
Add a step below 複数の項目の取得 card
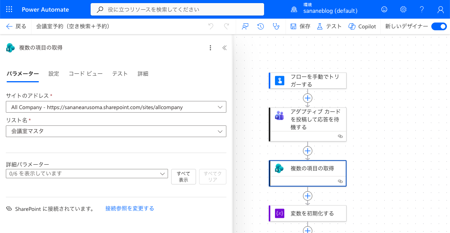tap(308, 196)
